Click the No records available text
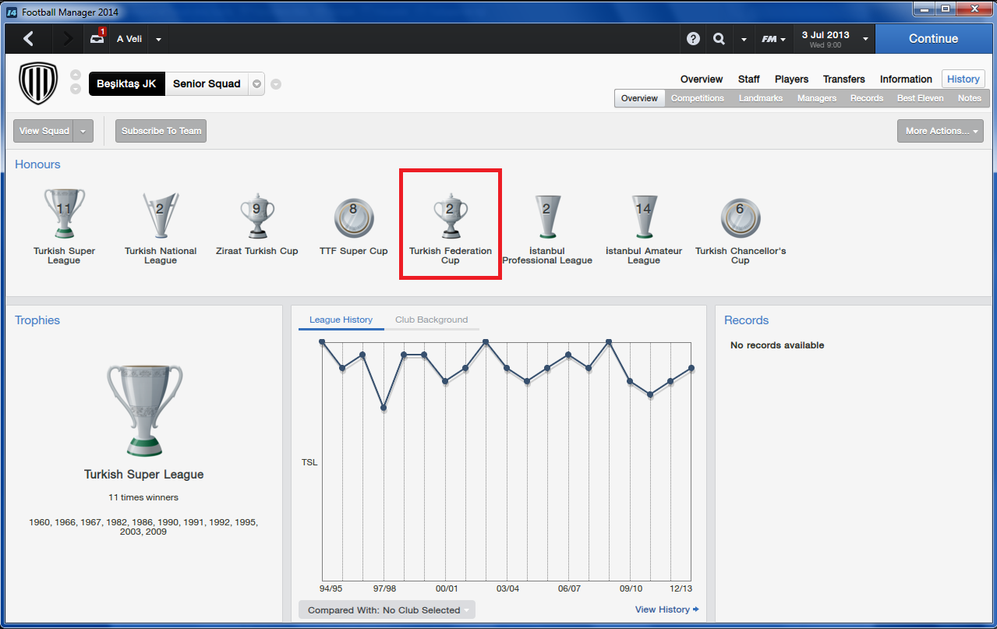The image size is (997, 629). tap(777, 345)
